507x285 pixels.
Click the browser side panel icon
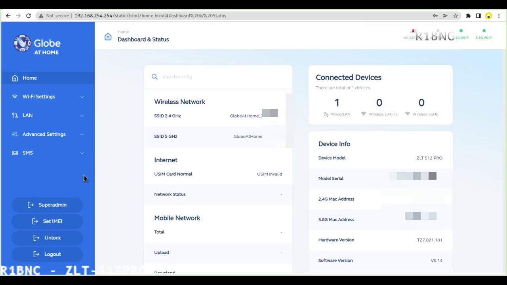tap(478, 16)
